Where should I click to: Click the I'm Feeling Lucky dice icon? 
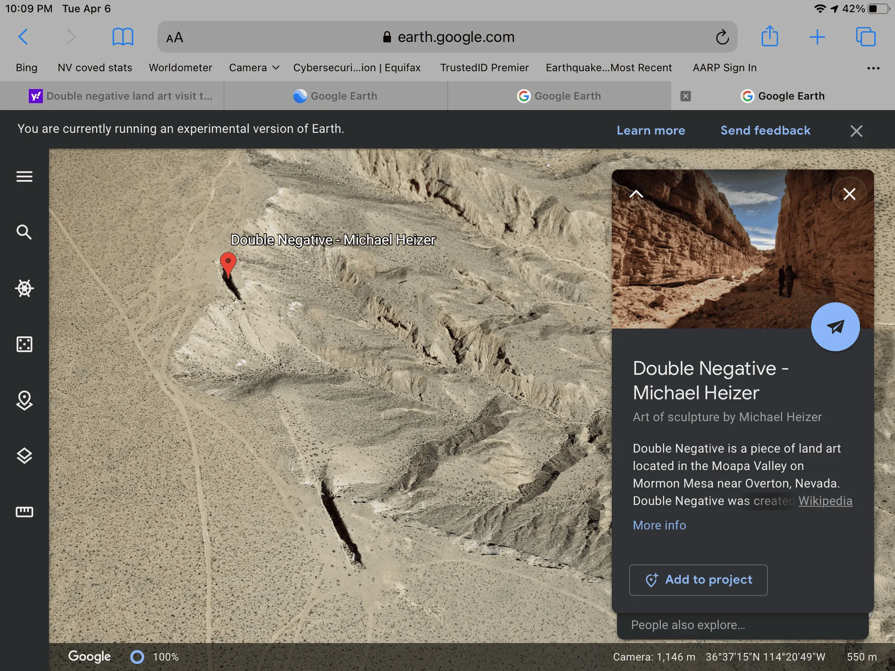coord(24,344)
